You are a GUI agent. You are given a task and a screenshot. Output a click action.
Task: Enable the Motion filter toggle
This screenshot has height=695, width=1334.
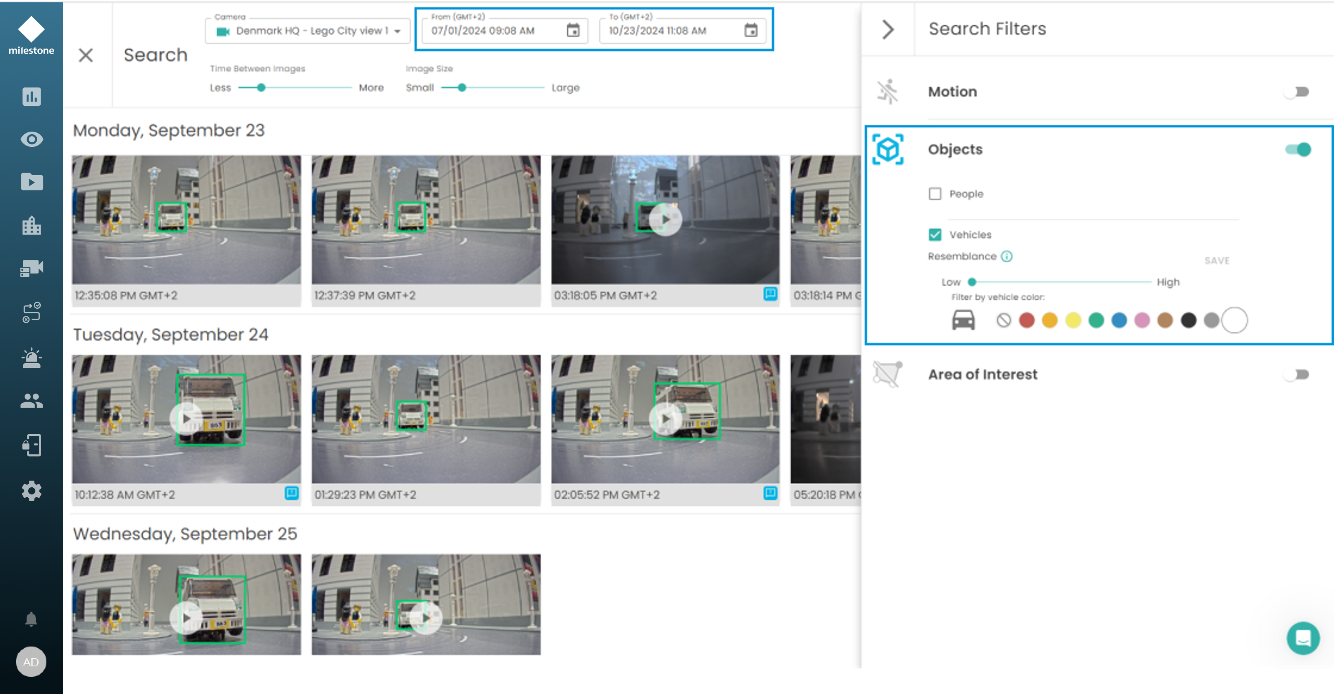[1297, 92]
